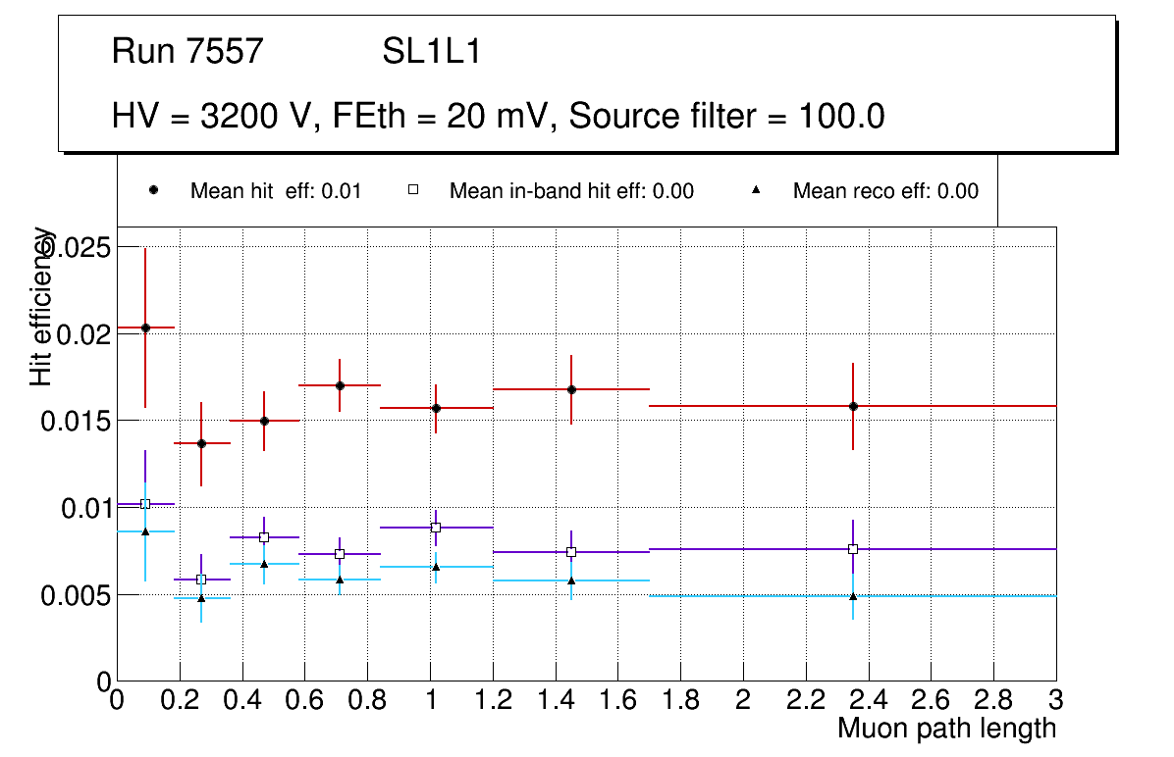The image size is (1174, 757).
Task: Click the rightmost black circle data point
Action: pyautogui.click(x=853, y=406)
